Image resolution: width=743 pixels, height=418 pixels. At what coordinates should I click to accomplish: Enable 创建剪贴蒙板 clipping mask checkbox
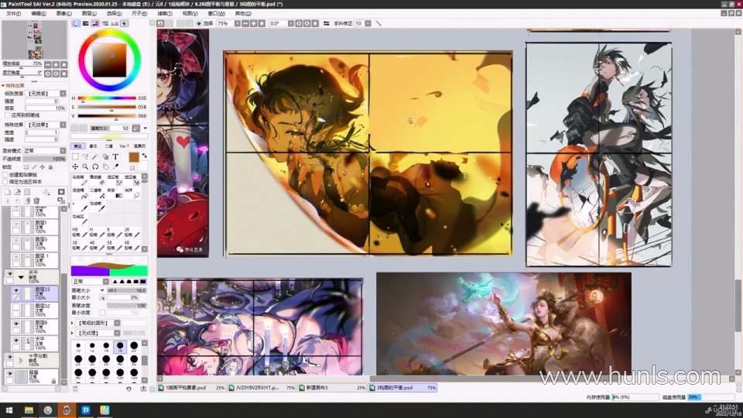pyautogui.click(x=5, y=175)
